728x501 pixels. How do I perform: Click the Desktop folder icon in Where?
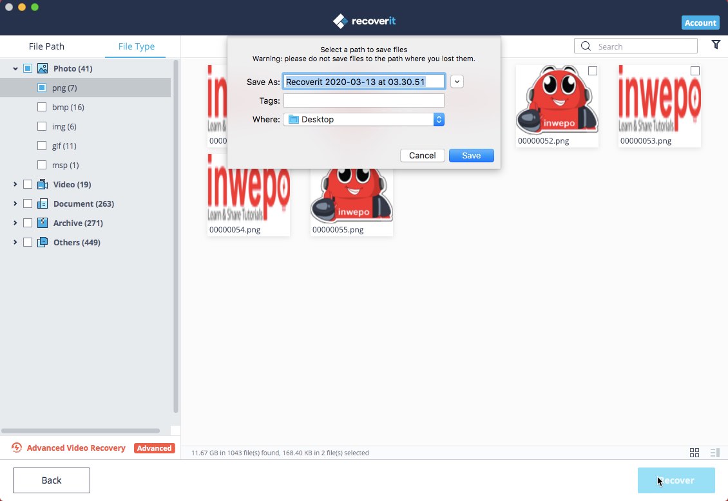[293, 119]
